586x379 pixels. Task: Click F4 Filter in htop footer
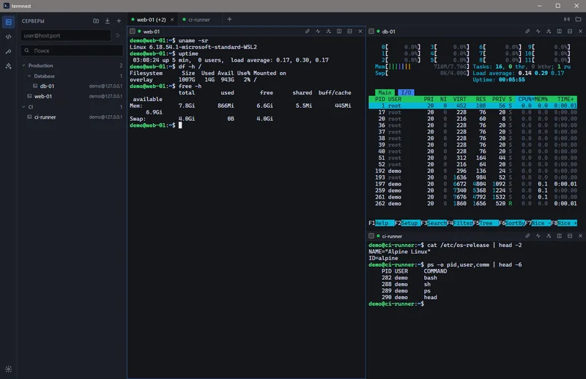(460, 224)
